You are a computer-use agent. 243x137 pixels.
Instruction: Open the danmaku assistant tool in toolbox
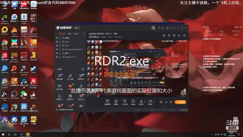[x=81, y=77]
